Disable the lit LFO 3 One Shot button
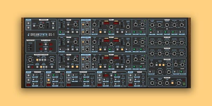The width and height of the screenshot is (212, 106). pyautogui.click(x=73, y=67)
